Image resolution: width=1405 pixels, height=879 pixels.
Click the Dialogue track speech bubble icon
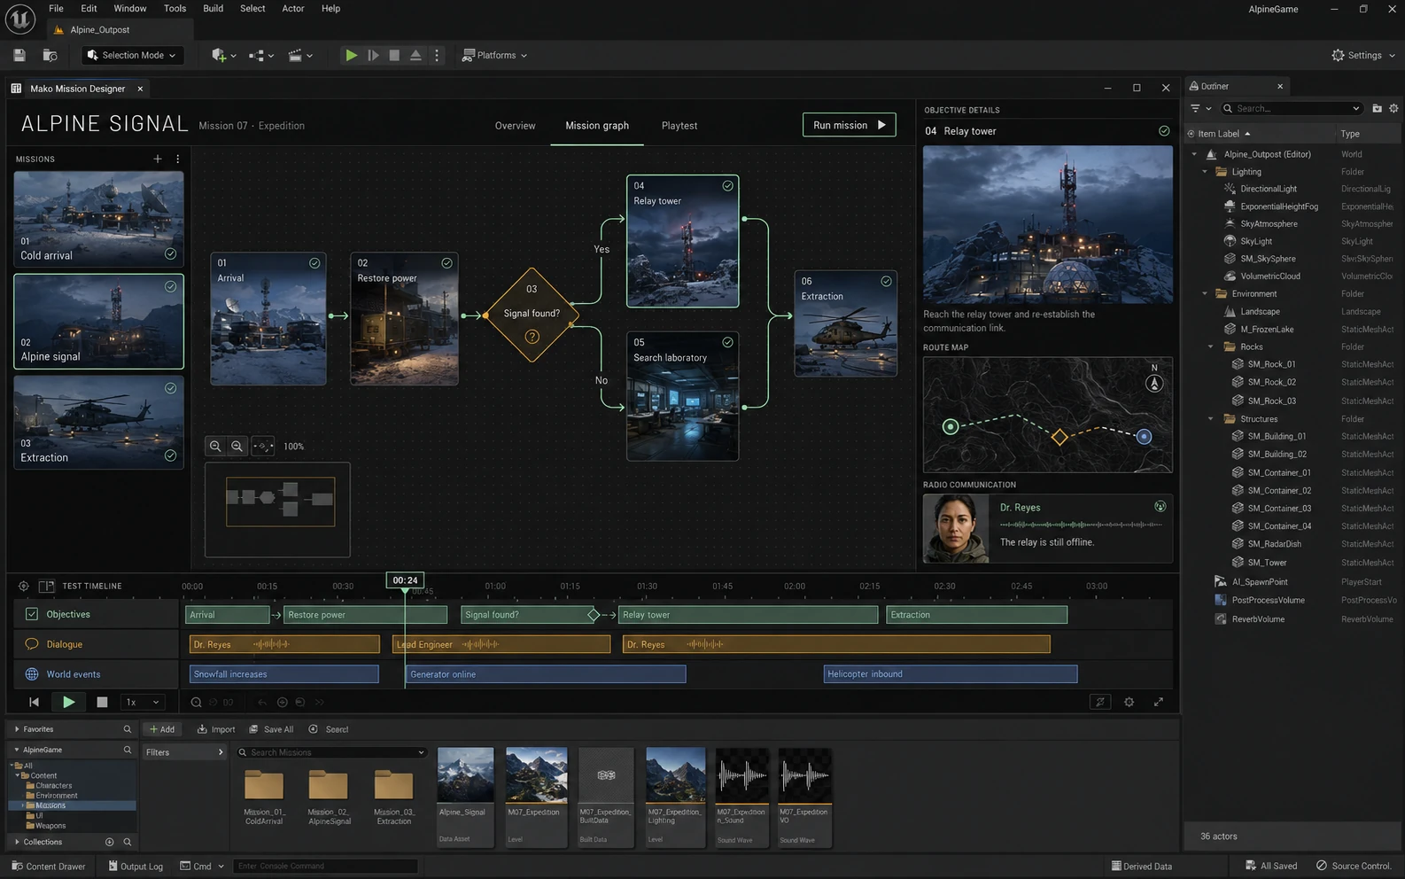coord(32,644)
